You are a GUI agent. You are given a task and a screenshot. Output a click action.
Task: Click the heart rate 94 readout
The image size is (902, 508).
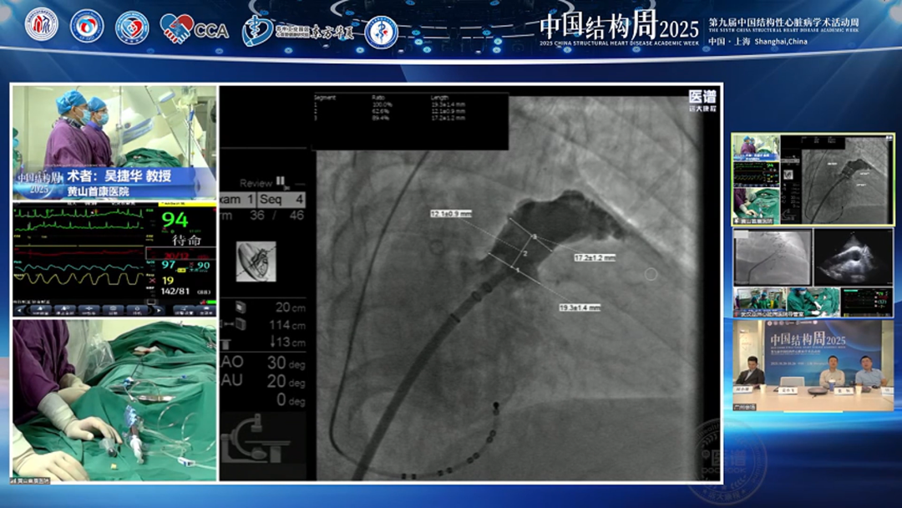(175, 221)
